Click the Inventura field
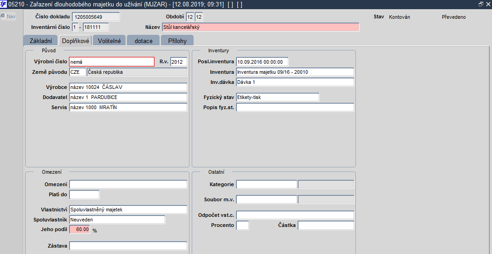 (x=295, y=72)
